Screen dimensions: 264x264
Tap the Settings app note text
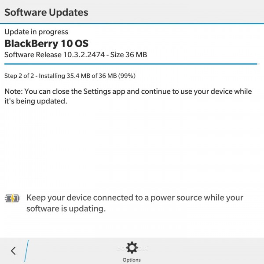pos(128,96)
